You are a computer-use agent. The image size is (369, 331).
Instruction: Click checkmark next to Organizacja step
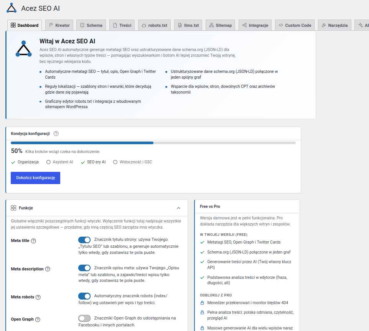coord(13,162)
